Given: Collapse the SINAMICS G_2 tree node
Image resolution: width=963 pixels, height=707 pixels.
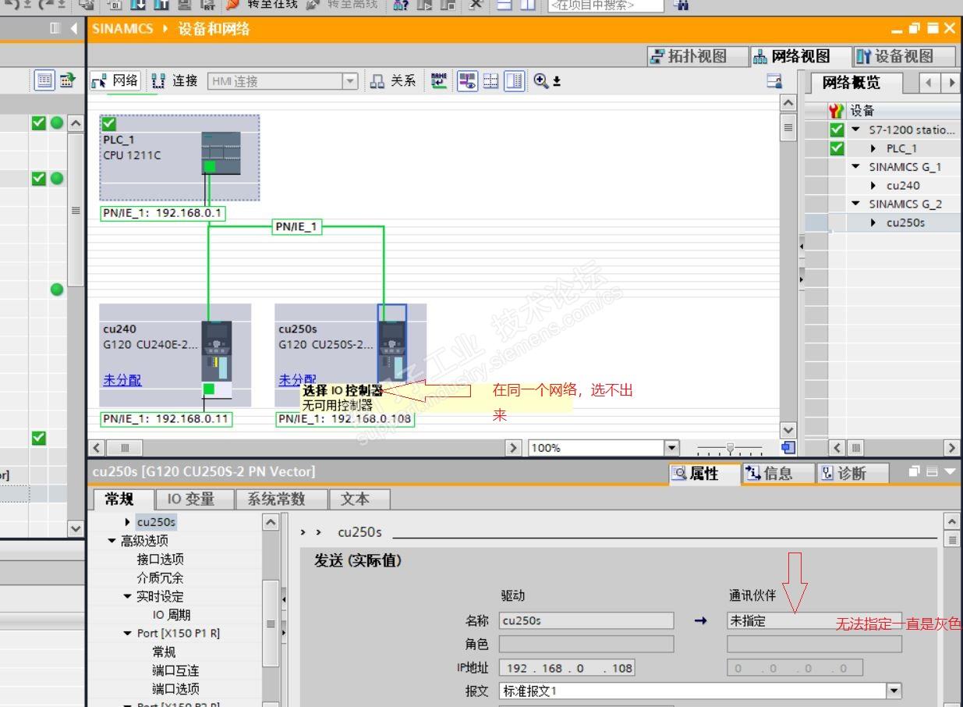Looking at the screenshot, I should pos(855,204).
